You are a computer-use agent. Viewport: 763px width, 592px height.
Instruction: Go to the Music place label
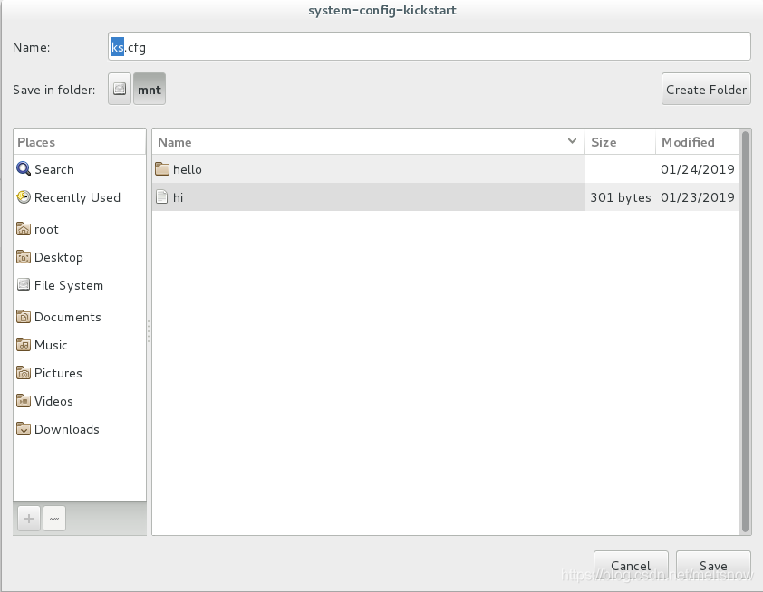tap(51, 345)
